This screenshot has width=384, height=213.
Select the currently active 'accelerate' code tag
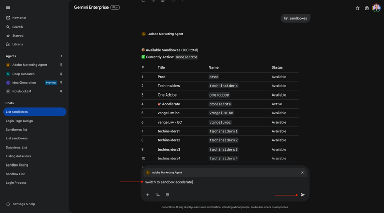coord(186,57)
